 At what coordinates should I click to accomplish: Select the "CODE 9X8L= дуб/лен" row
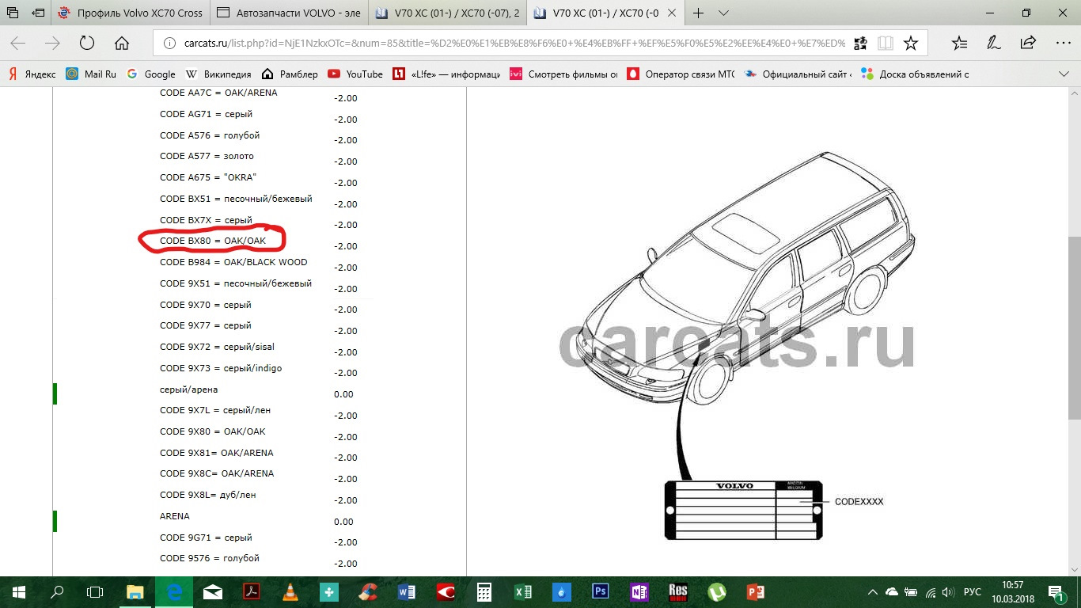click(x=208, y=495)
